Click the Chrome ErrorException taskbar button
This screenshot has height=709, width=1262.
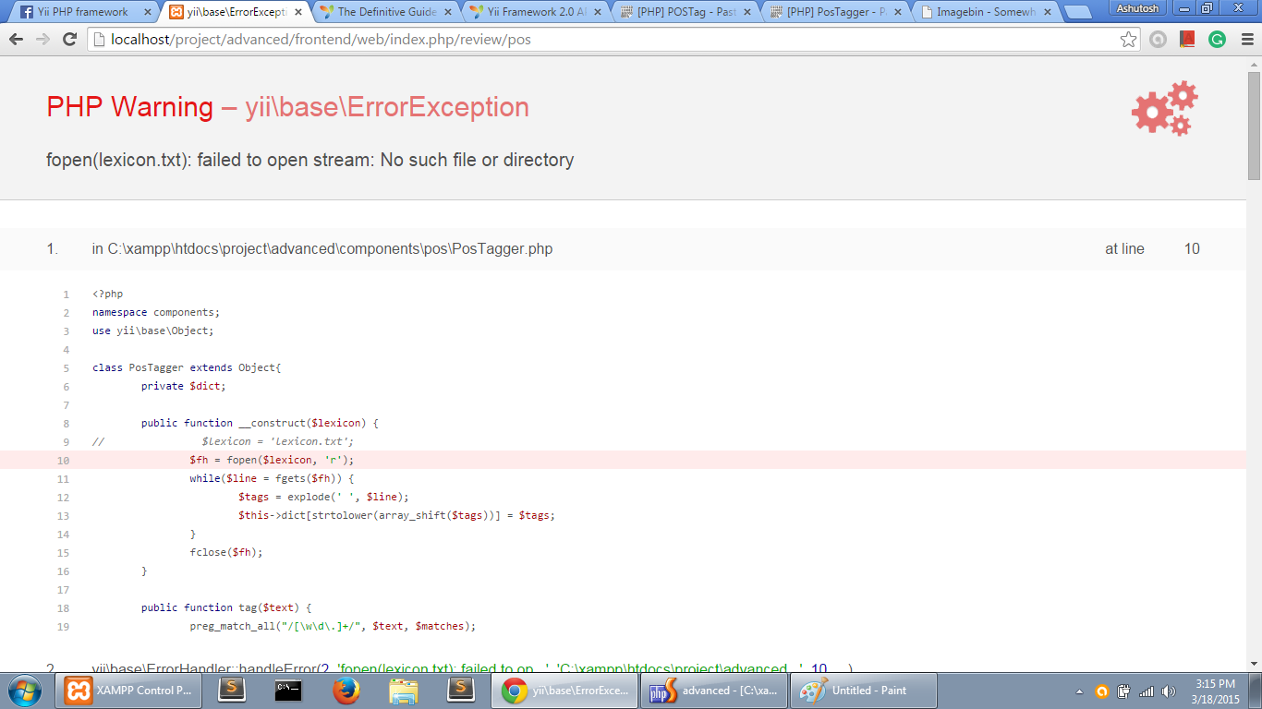point(564,691)
